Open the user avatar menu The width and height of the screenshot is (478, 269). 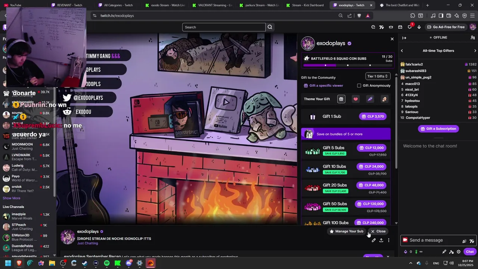473,27
